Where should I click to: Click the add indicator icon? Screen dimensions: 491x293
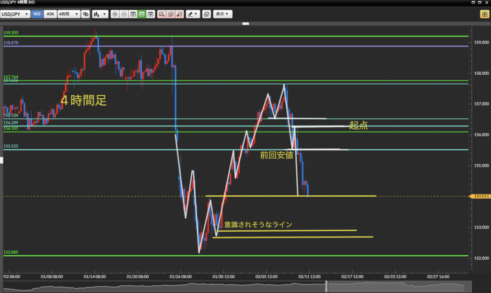click(162, 14)
